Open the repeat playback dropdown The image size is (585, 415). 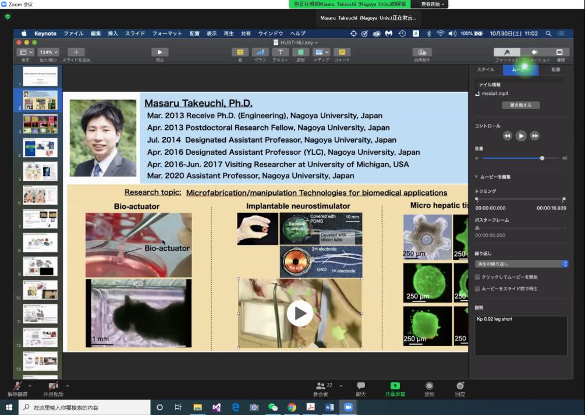pos(521,264)
